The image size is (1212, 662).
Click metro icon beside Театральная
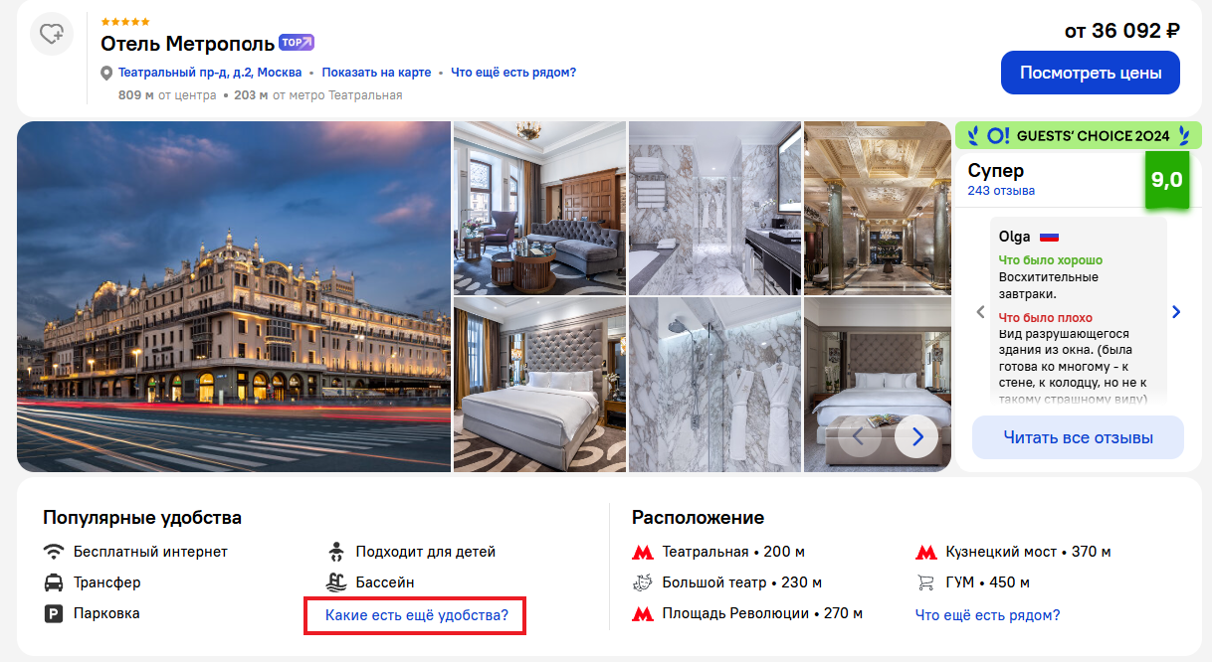click(643, 552)
